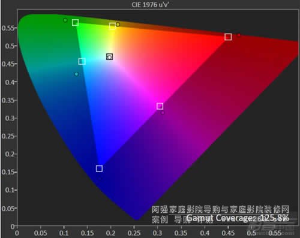The width and height of the screenshot is (300, 238).
Task: Click the 0.55 label on vertical axis
Action: [x=8, y=28]
